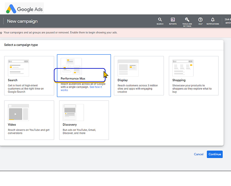The image size is (231, 186).
Task: Select the Display campaign illustration
Action: point(128,68)
